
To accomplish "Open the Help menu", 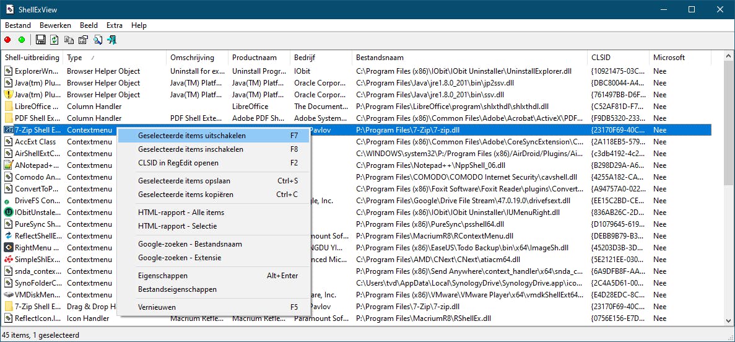I will [x=139, y=25].
